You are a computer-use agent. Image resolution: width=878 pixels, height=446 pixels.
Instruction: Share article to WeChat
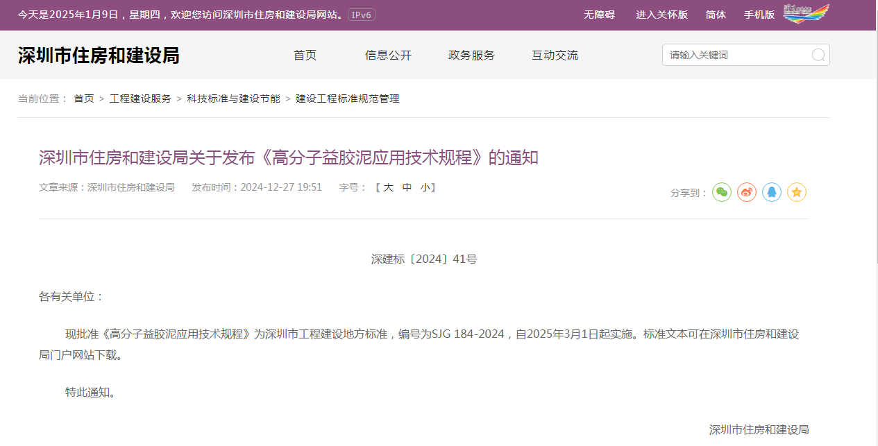pos(722,192)
